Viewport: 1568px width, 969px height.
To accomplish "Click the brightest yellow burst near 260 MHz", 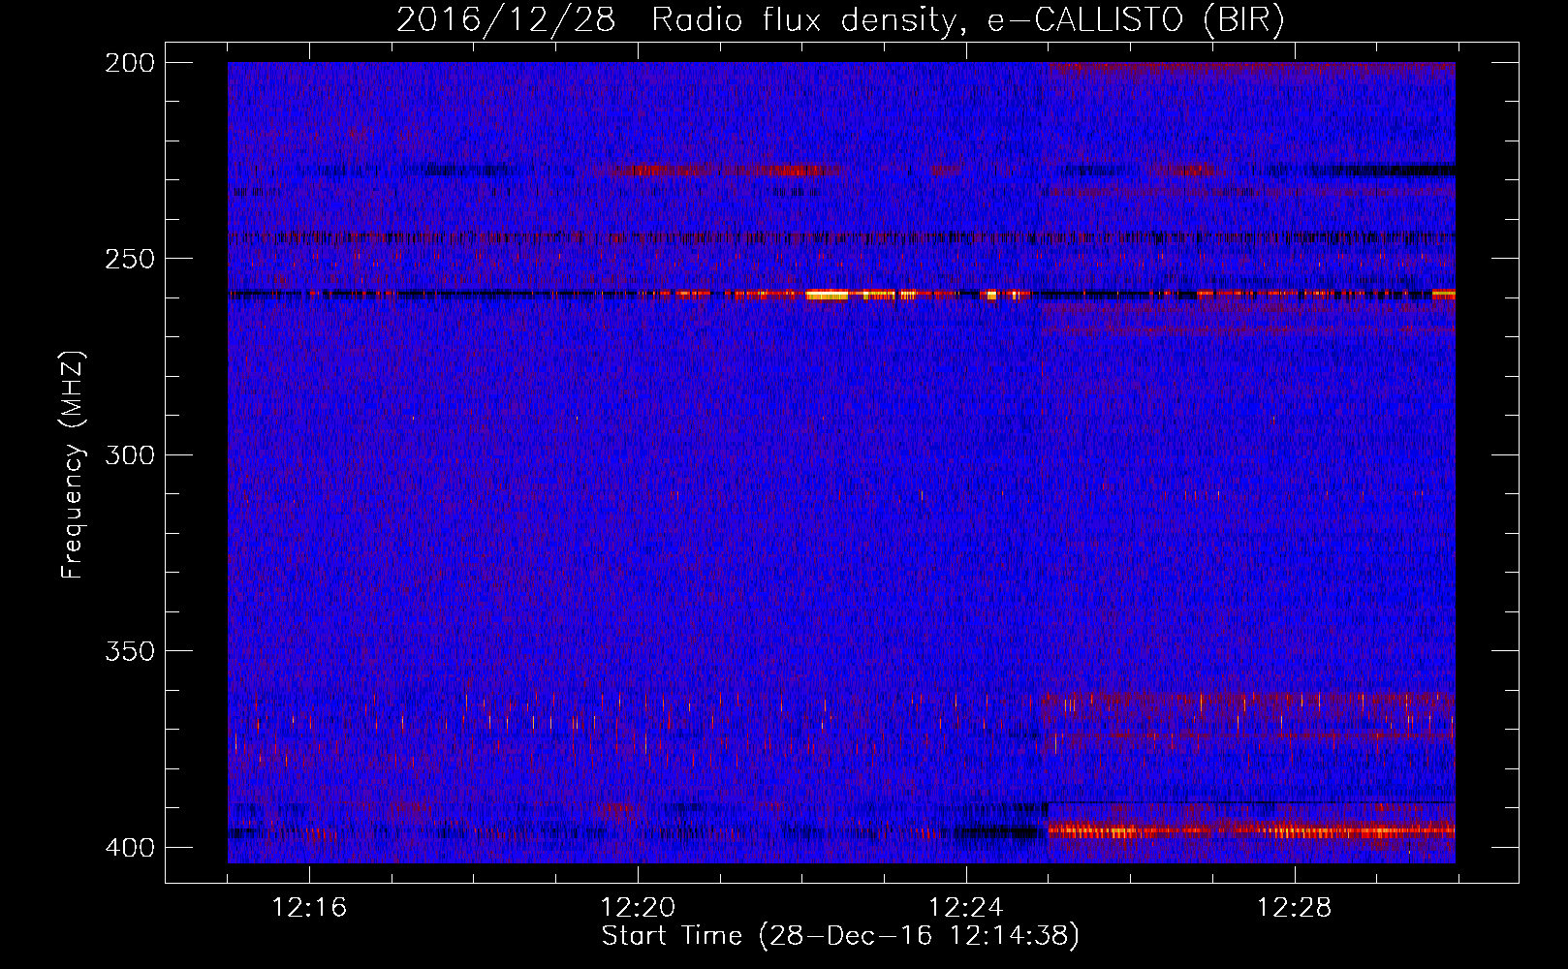I will coord(827,295).
